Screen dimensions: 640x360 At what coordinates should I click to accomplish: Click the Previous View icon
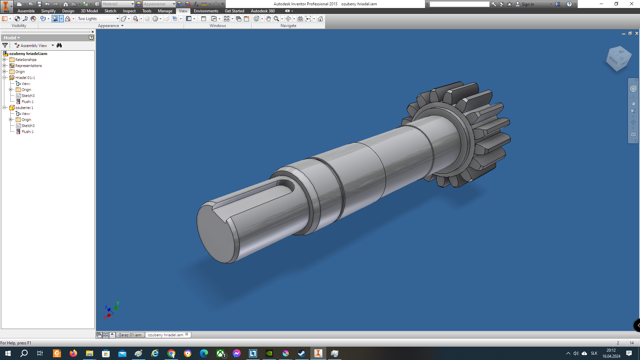click(308, 19)
